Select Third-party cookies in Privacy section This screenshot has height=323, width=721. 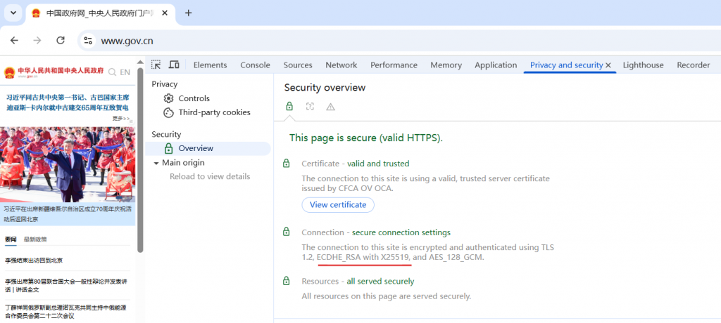click(x=214, y=112)
